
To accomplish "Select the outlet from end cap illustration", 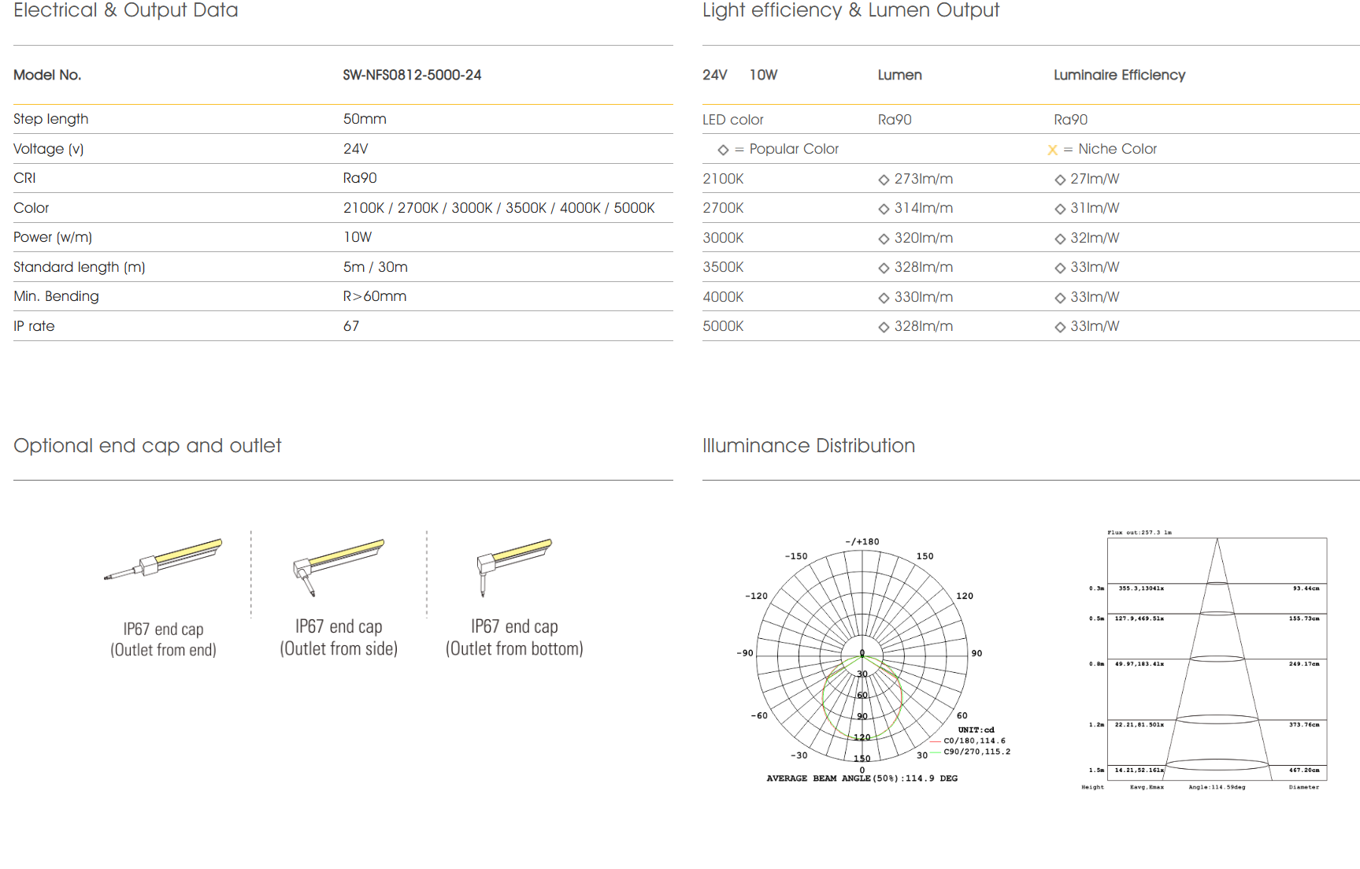I will [x=164, y=559].
